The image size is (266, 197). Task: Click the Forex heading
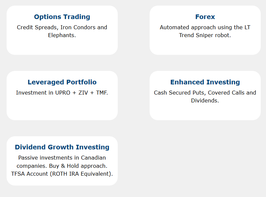(x=205, y=17)
